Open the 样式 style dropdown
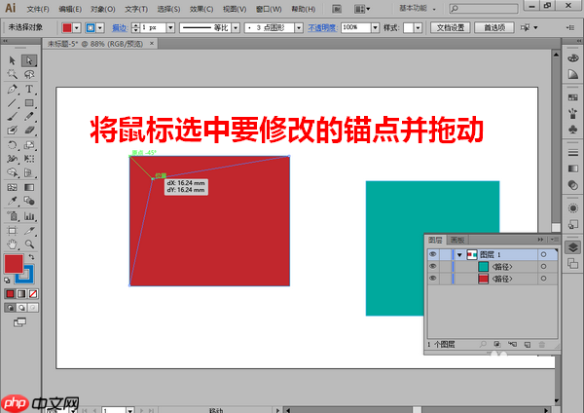Image resolution: width=584 pixels, height=413 pixels. pyautogui.click(x=418, y=27)
